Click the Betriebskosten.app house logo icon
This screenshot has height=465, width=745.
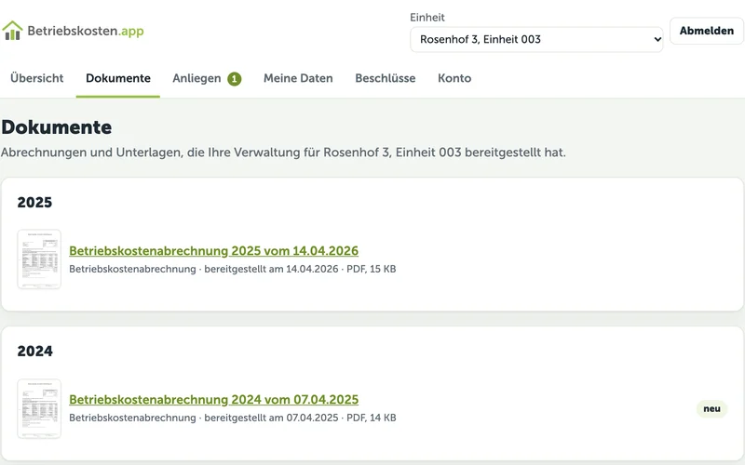click(12, 31)
